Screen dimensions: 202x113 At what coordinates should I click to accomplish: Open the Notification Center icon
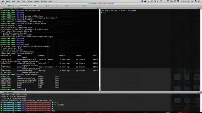pos(199,1)
